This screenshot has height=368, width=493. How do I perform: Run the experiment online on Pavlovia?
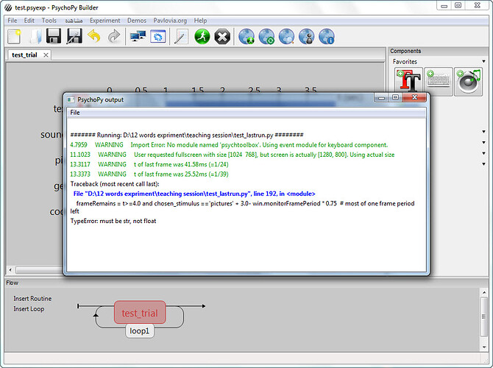[x=246, y=37]
